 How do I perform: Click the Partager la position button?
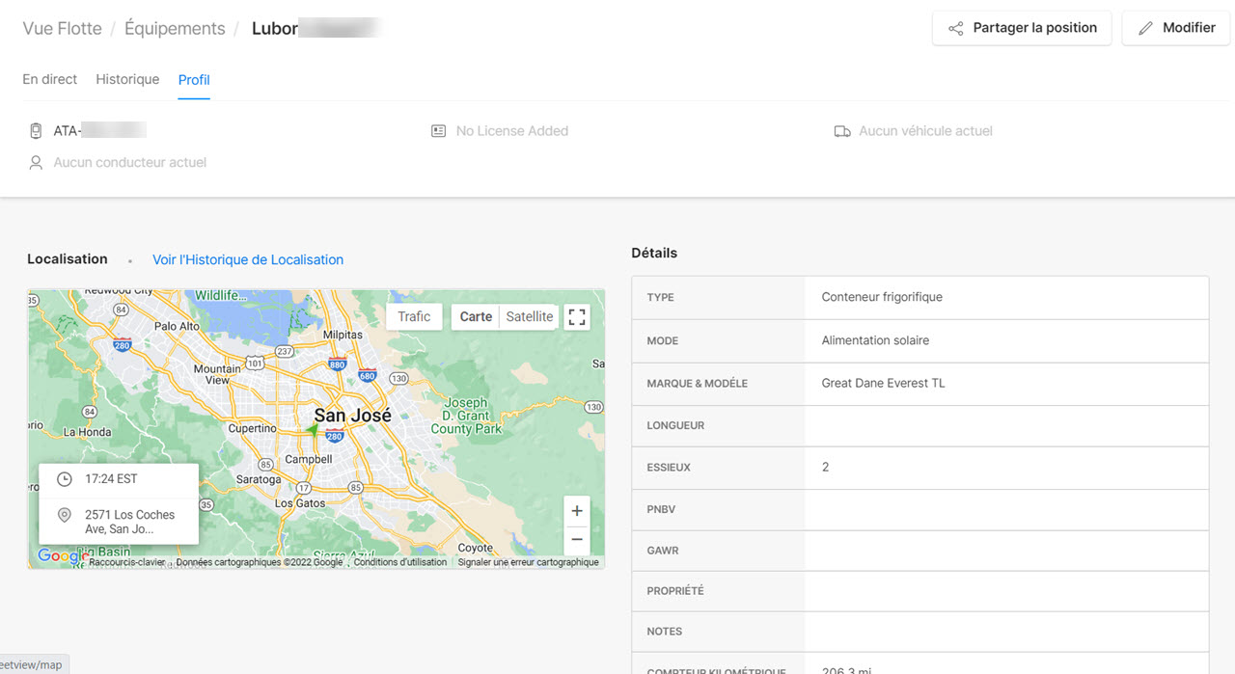click(x=1022, y=28)
